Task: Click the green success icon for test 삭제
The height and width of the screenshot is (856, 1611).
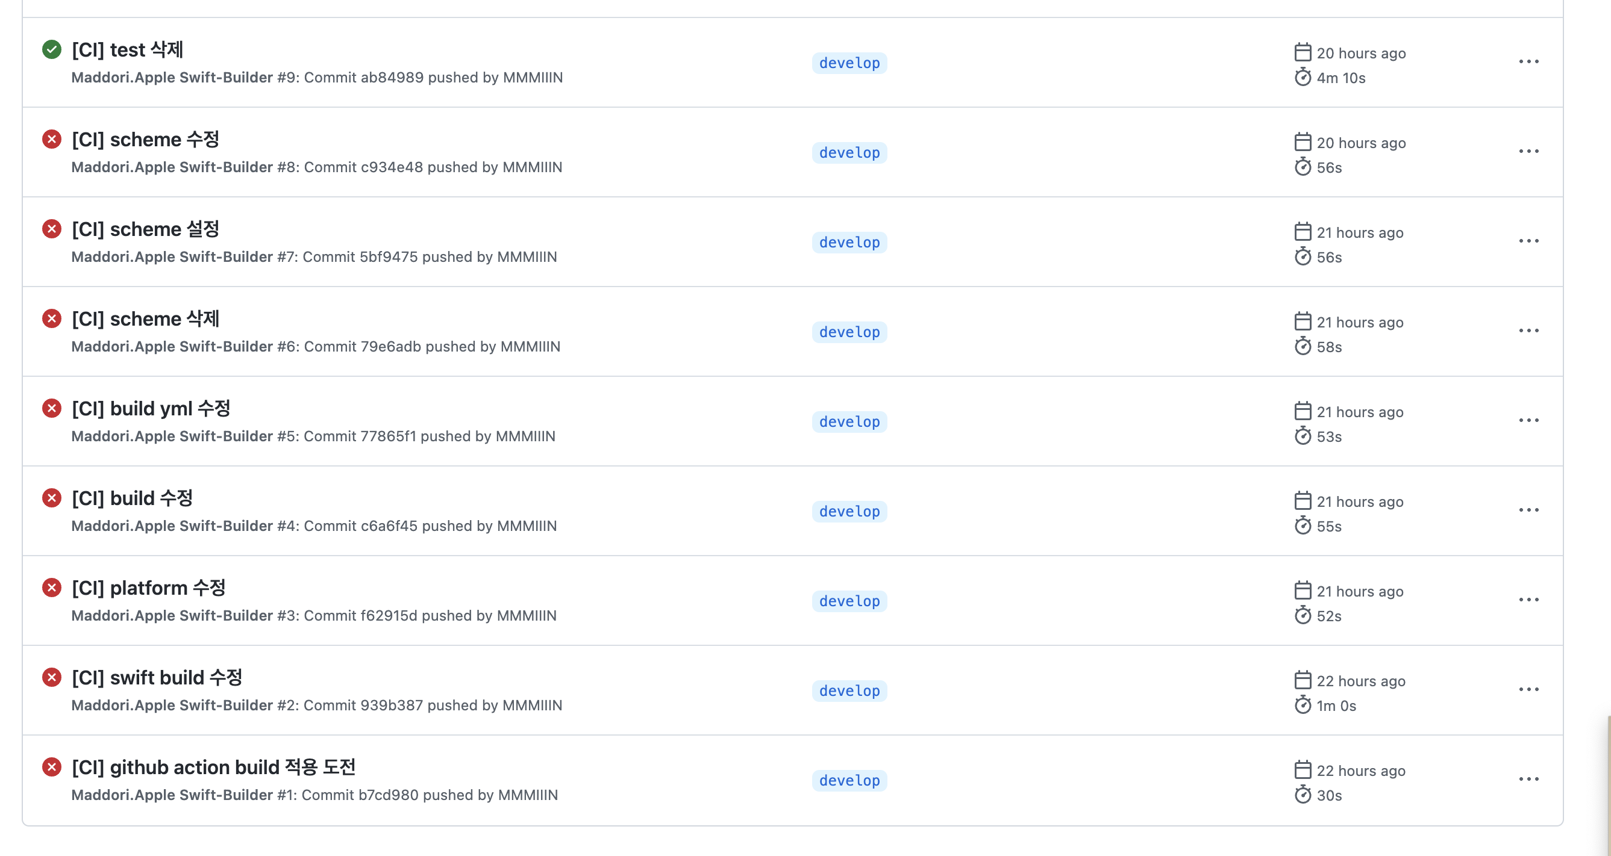Action: coord(51,49)
